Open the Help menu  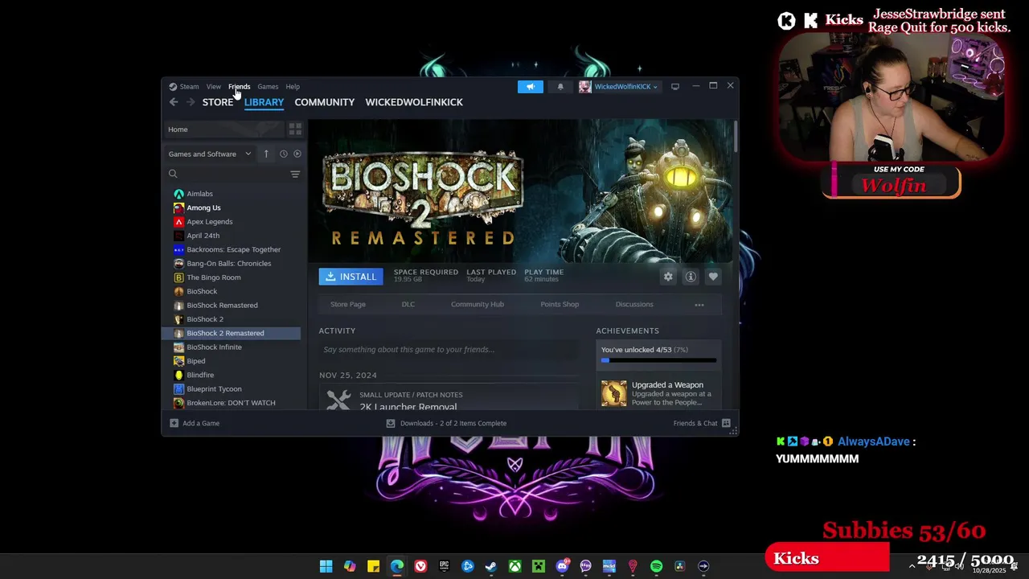coord(293,87)
